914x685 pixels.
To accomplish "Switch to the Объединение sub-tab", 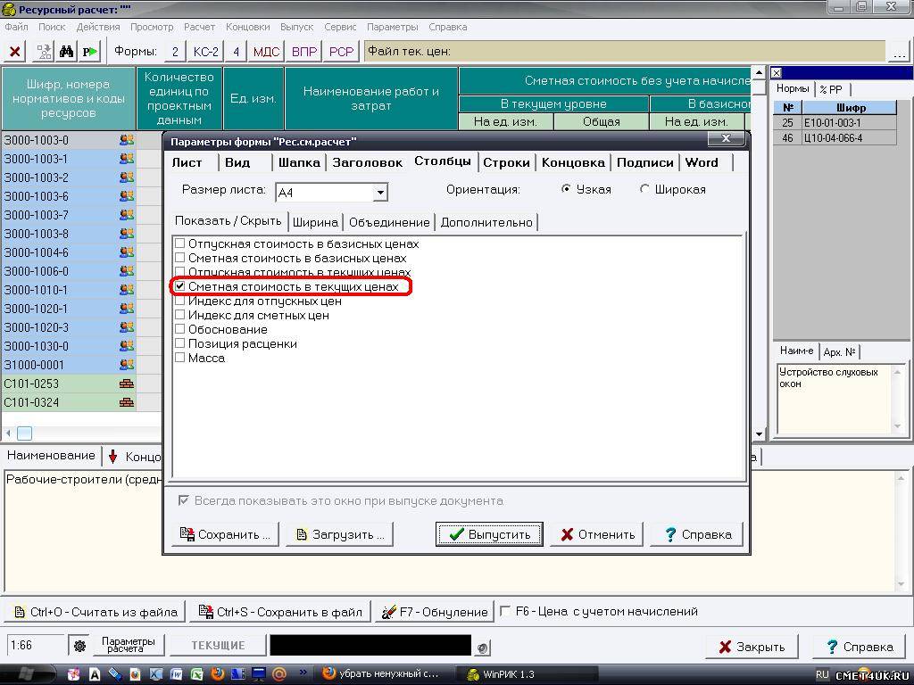I will point(389,222).
